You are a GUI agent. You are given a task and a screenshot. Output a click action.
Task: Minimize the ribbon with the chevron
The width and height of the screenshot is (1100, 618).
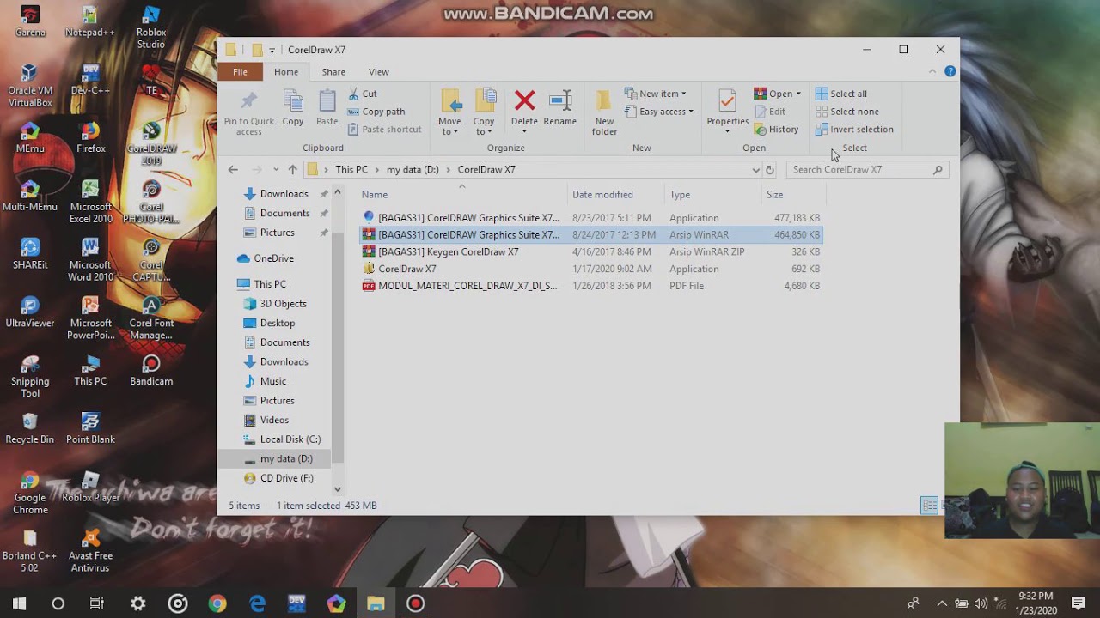932,72
